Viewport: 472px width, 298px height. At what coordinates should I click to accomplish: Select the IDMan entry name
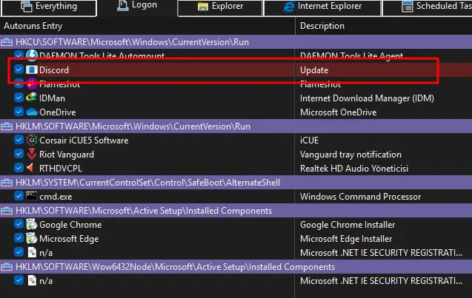(52, 98)
